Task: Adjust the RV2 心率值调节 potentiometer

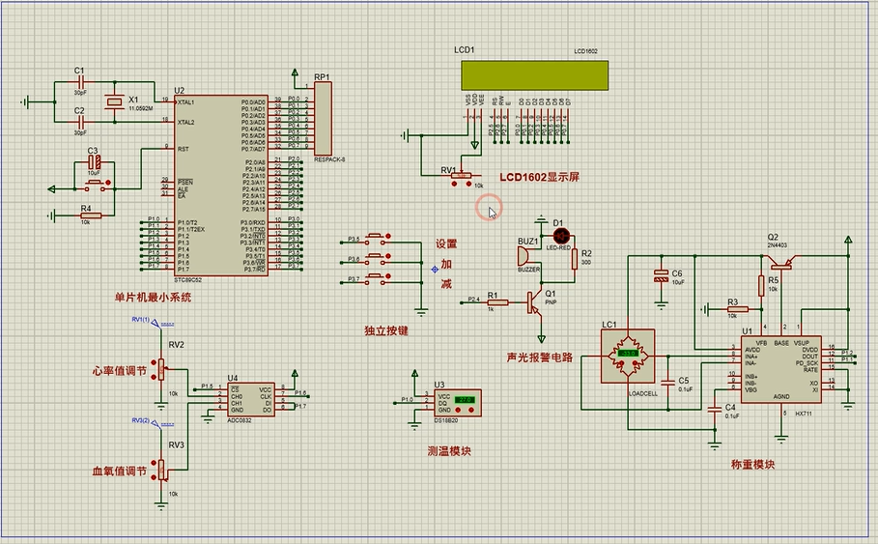Action: (161, 368)
